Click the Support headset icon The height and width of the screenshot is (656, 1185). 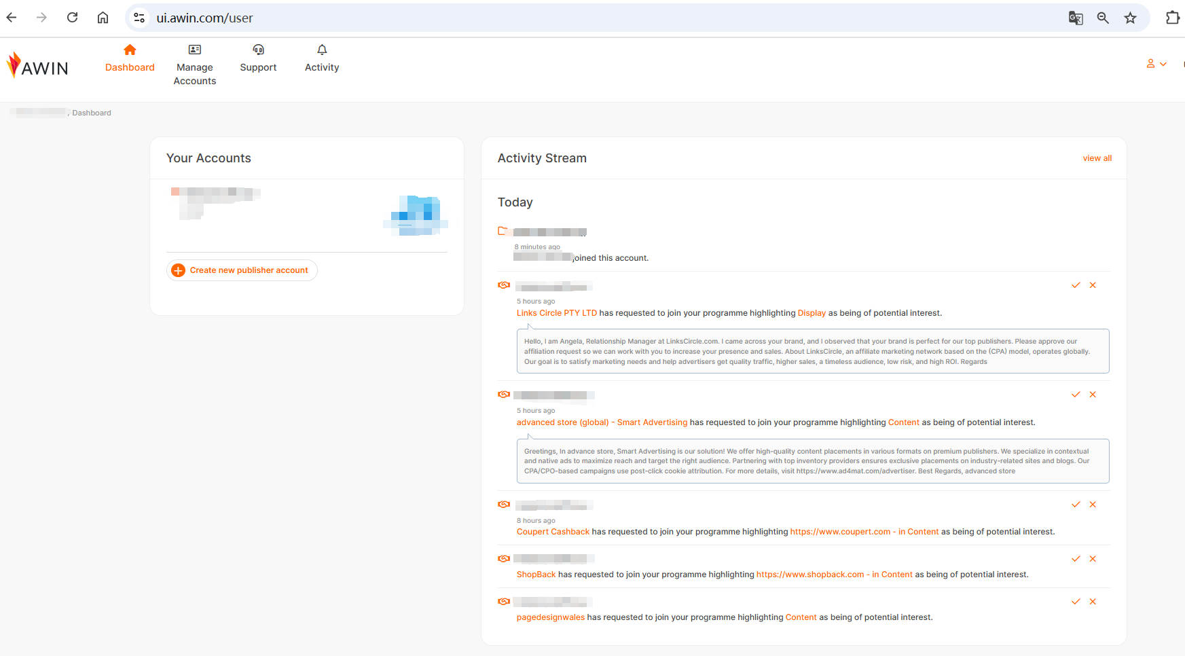click(258, 50)
